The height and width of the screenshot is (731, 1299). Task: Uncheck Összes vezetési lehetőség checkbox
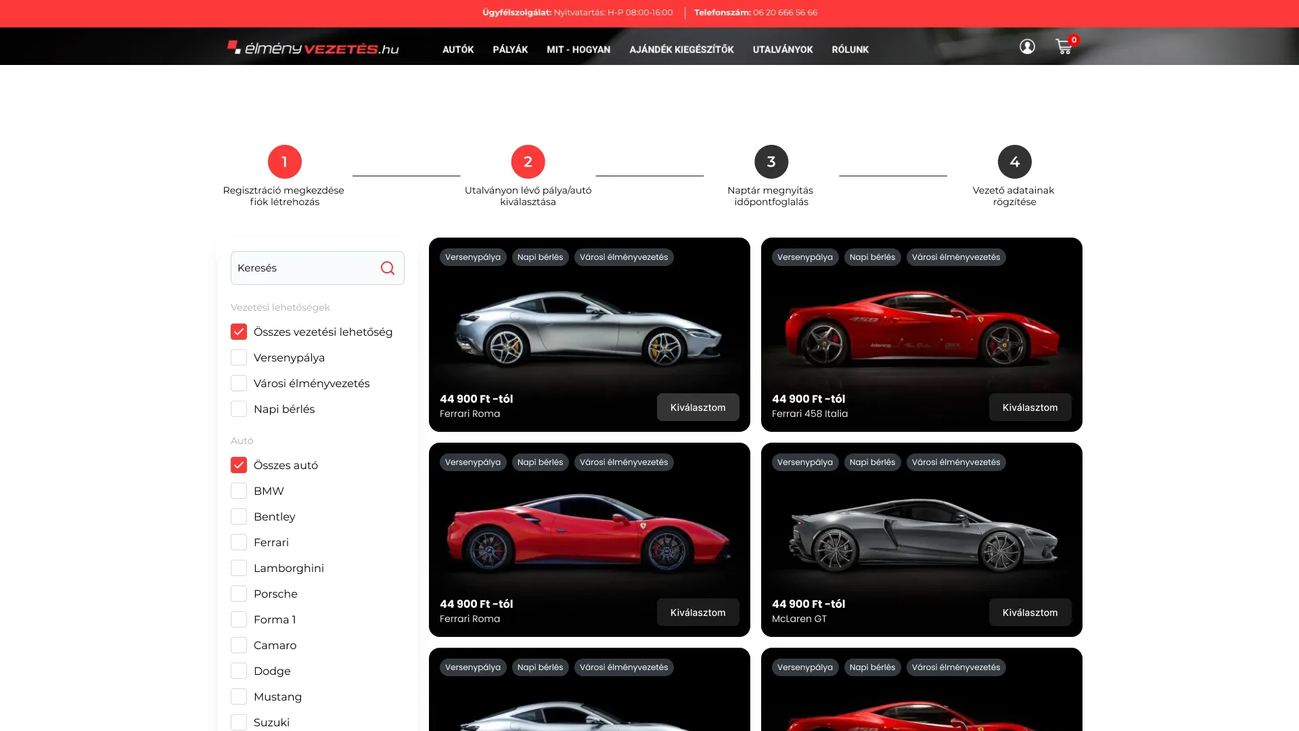[x=239, y=332]
